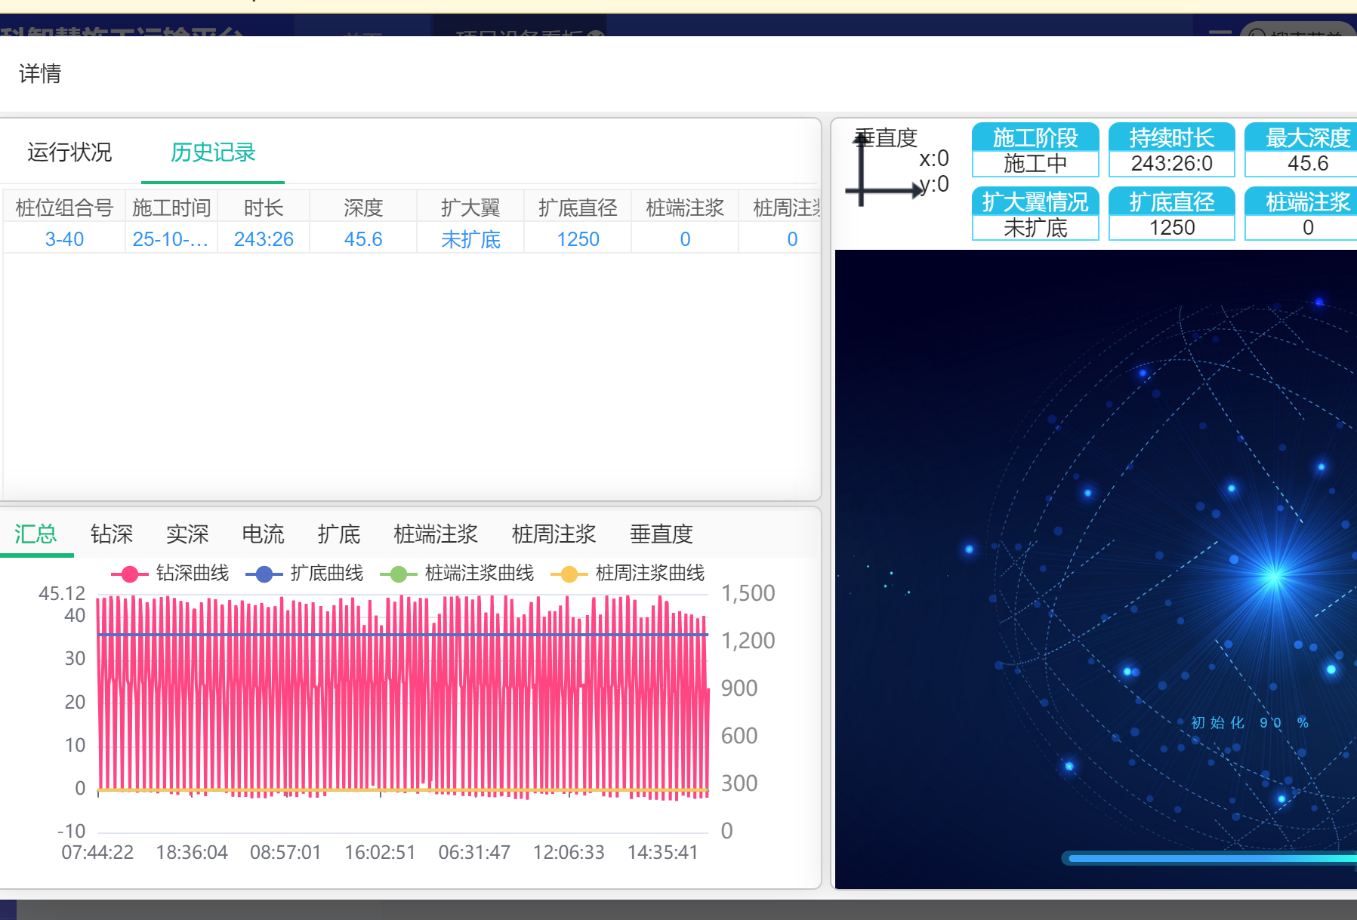Screen dimensions: 1357x920
Task: Open the 垂直度 chart tab
Action: pos(661,534)
